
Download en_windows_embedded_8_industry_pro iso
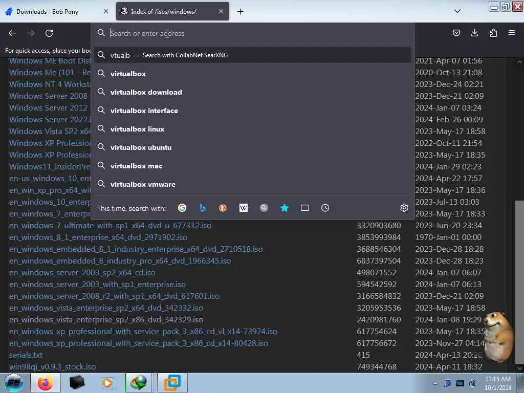120,260
